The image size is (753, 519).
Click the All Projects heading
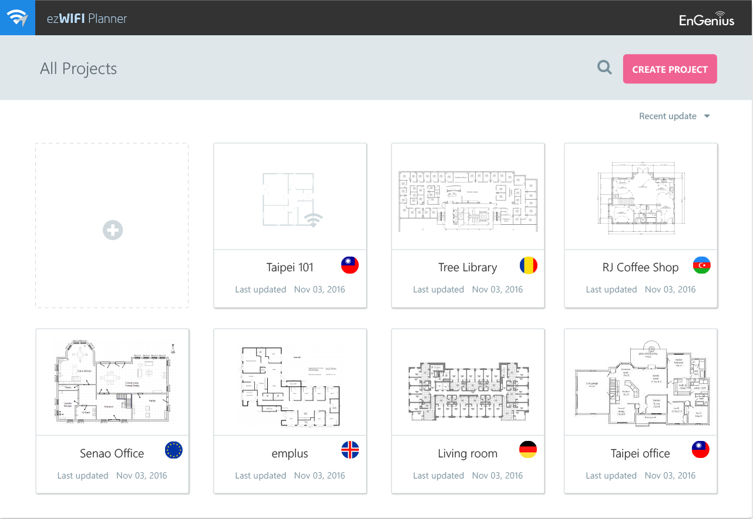[x=78, y=69]
